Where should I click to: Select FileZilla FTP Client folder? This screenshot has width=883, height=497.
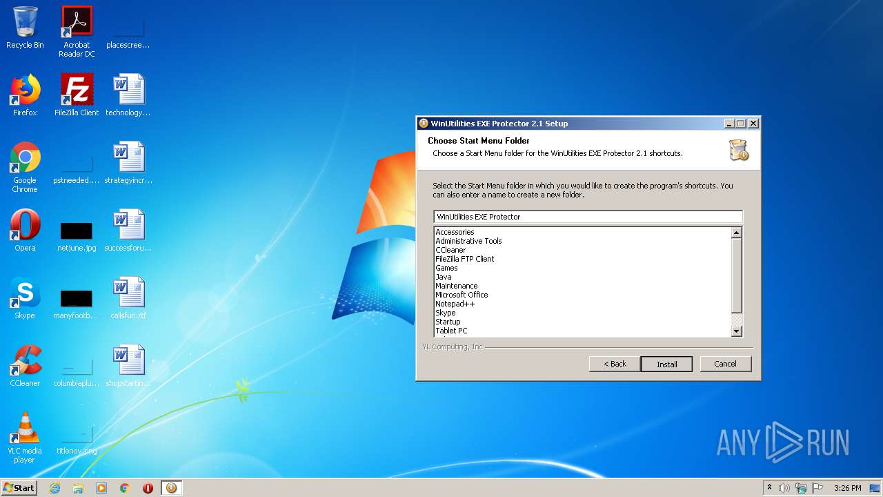(464, 259)
